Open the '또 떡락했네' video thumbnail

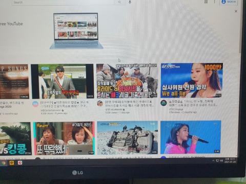[64, 139]
